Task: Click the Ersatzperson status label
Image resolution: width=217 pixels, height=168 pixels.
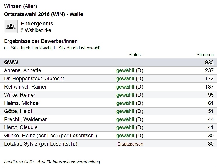Action: click(x=130, y=144)
